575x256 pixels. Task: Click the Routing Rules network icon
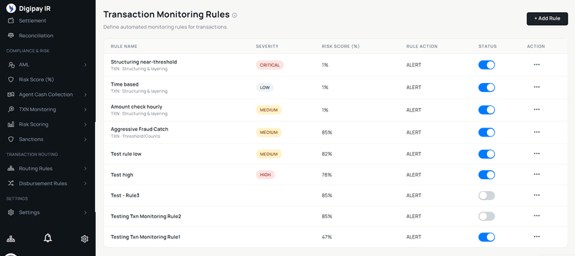click(x=11, y=169)
